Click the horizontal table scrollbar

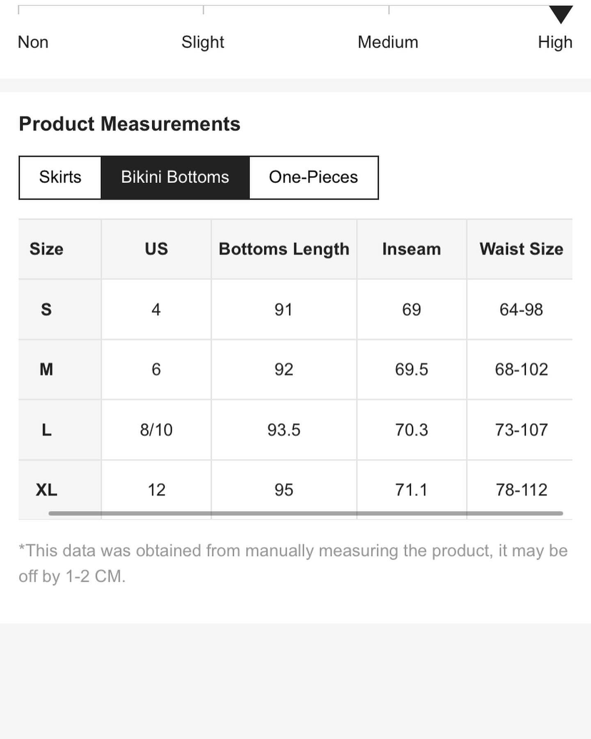tap(305, 513)
